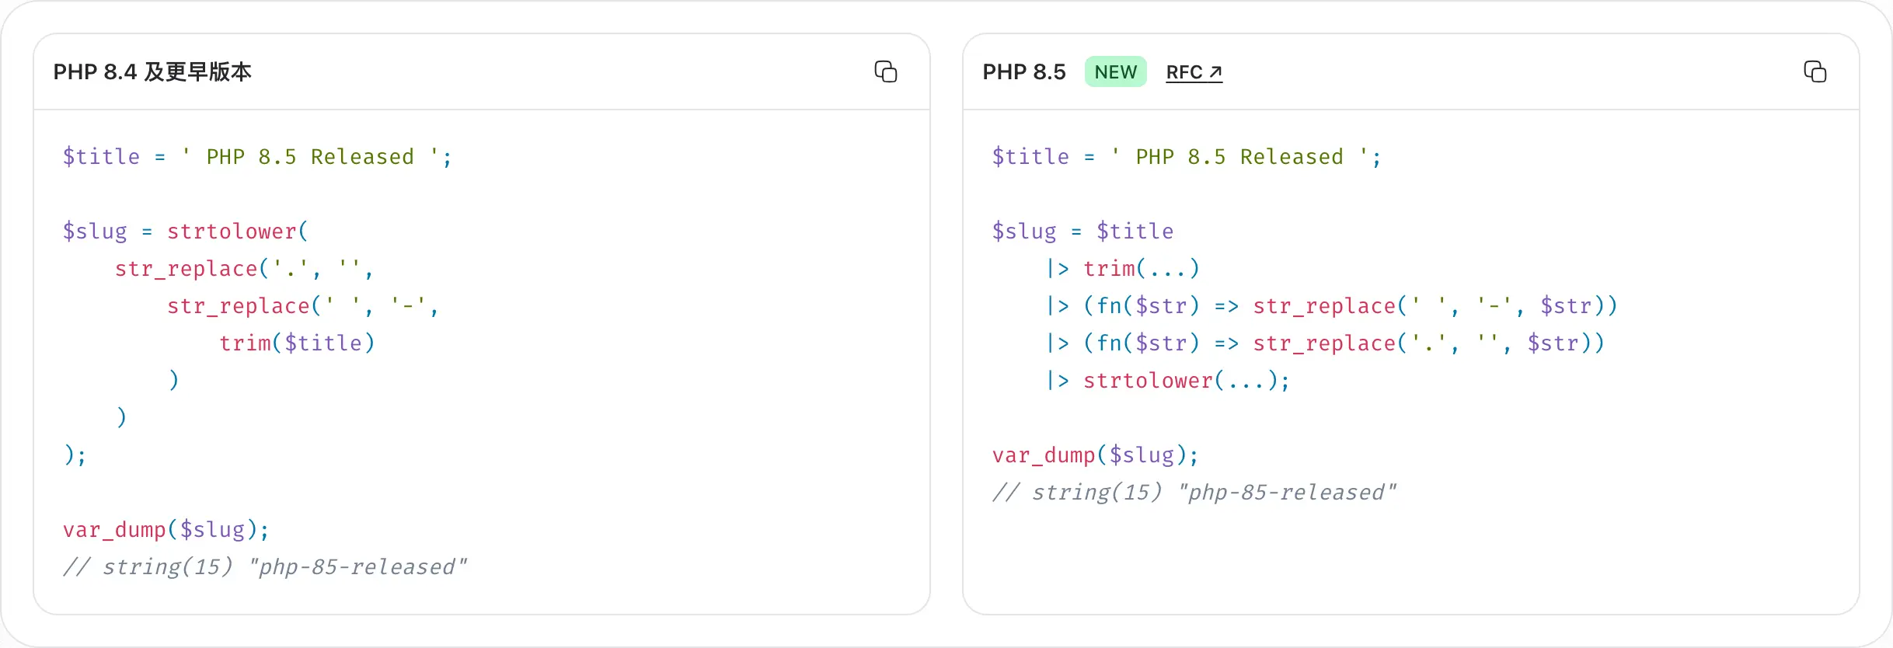Click str_replace(' ', '-', line in left code
Image resolution: width=1893 pixels, height=648 pixels.
(303, 306)
